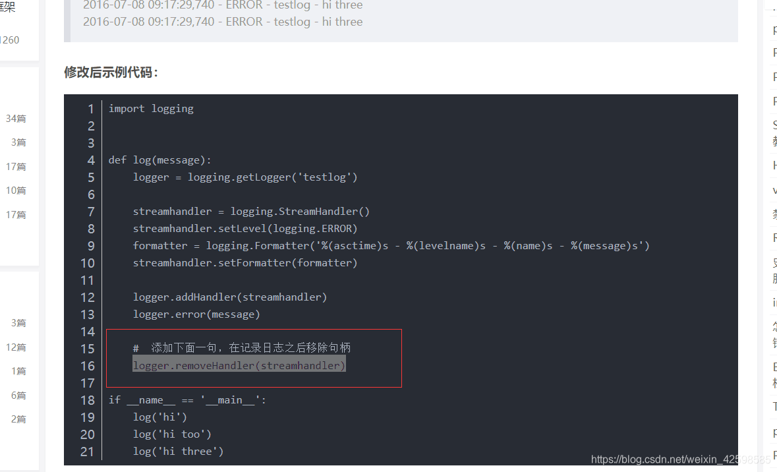Screen dimensions: 777x472
Task: Click the logger.error(message) line
Action: coord(196,314)
